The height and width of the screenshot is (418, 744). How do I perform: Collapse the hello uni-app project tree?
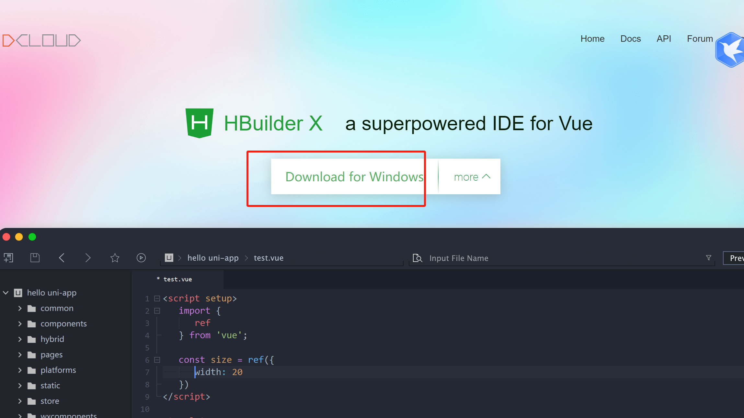coord(6,293)
